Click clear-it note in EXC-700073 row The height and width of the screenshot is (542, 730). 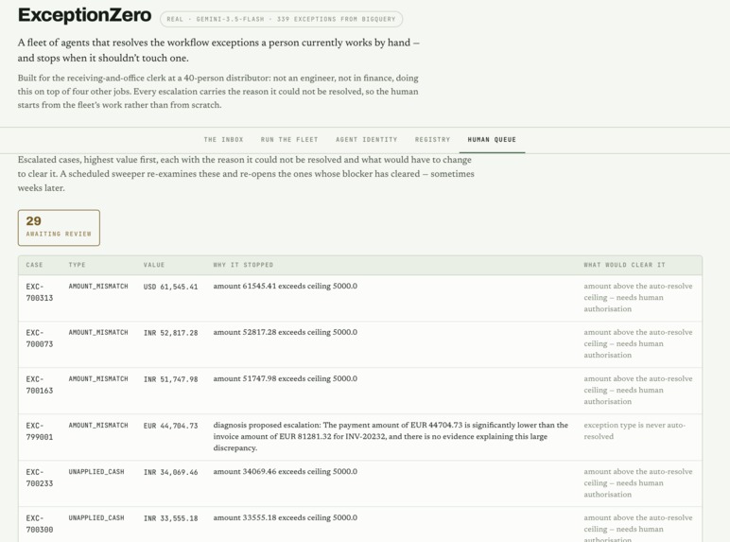point(638,343)
